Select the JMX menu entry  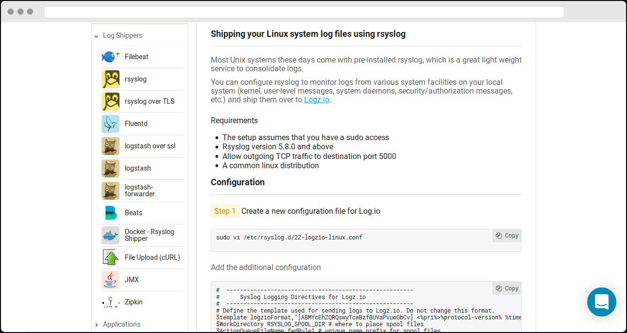[132, 280]
